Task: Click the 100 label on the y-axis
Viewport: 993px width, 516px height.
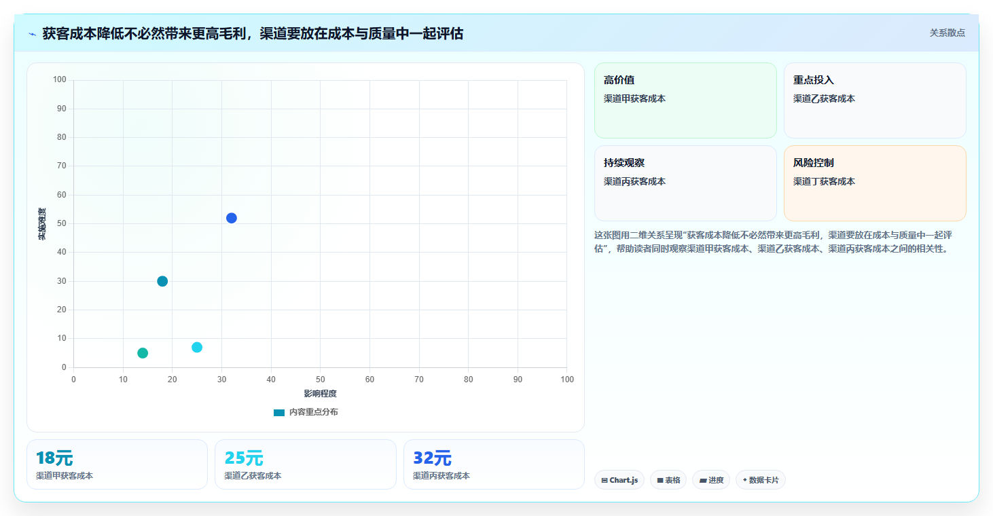Action: [60, 80]
